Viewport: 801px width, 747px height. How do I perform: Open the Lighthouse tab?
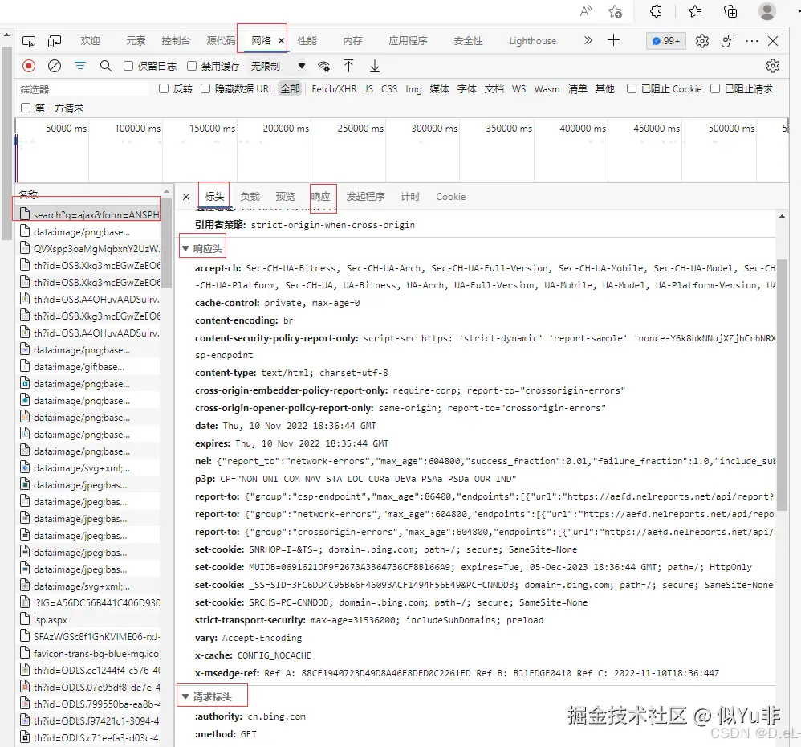tap(532, 41)
